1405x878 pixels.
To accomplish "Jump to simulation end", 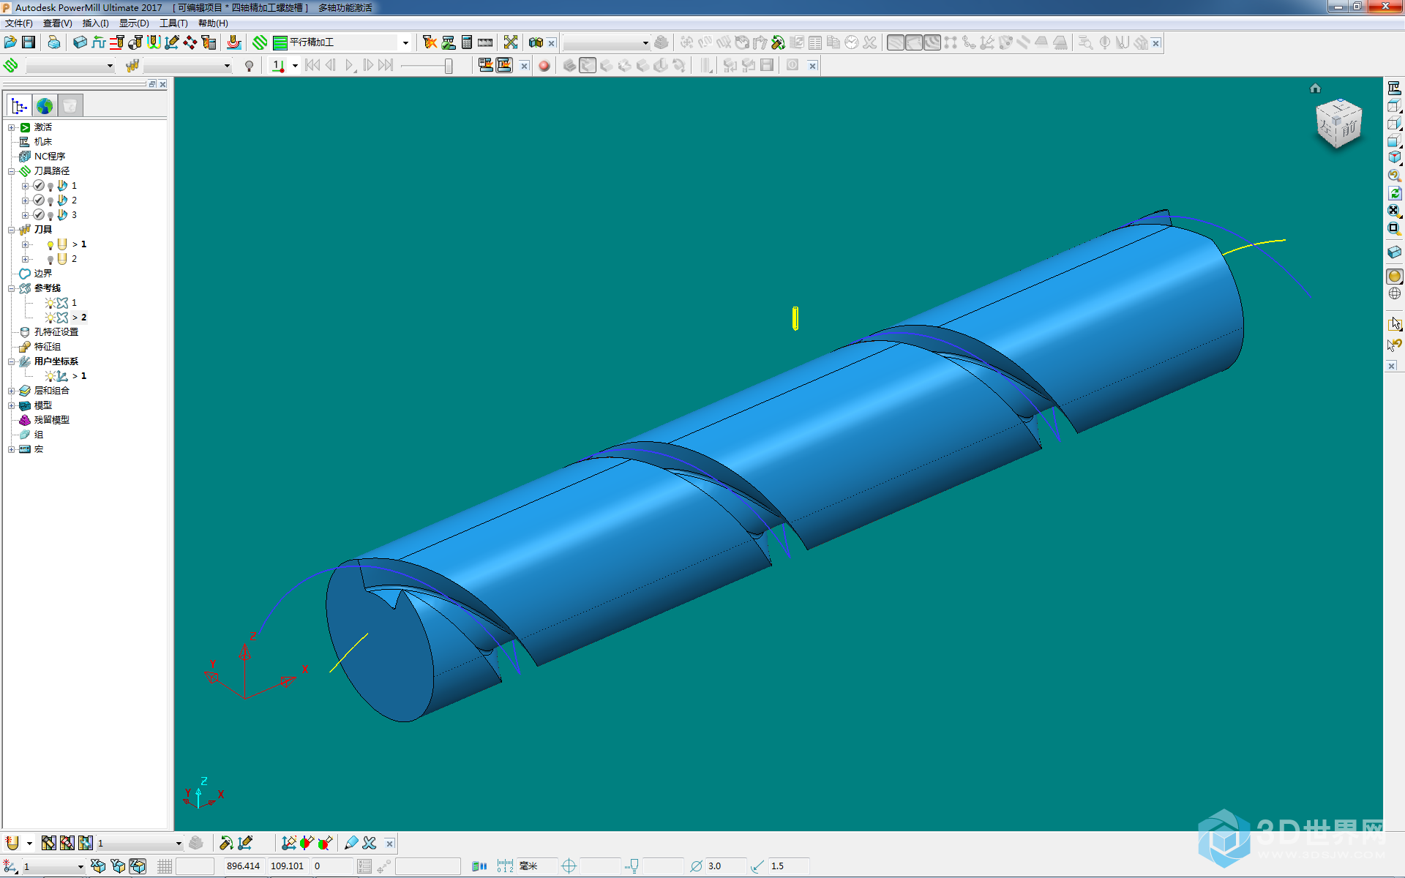I will [x=386, y=66].
